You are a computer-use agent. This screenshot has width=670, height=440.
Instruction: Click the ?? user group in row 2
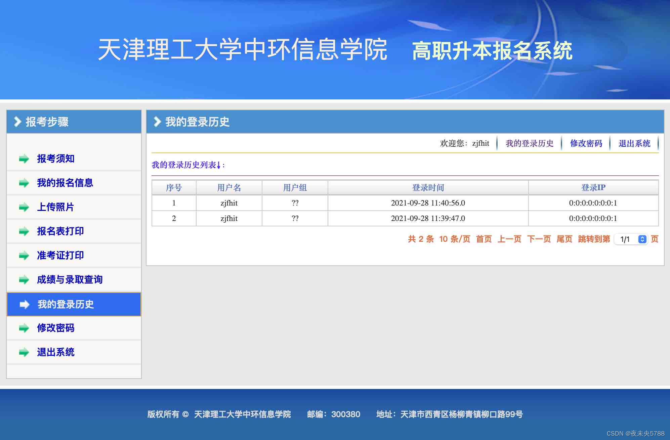pos(295,218)
